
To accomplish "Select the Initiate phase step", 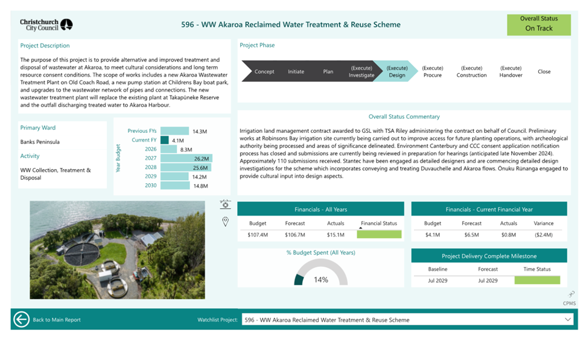I will click(x=296, y=71).
